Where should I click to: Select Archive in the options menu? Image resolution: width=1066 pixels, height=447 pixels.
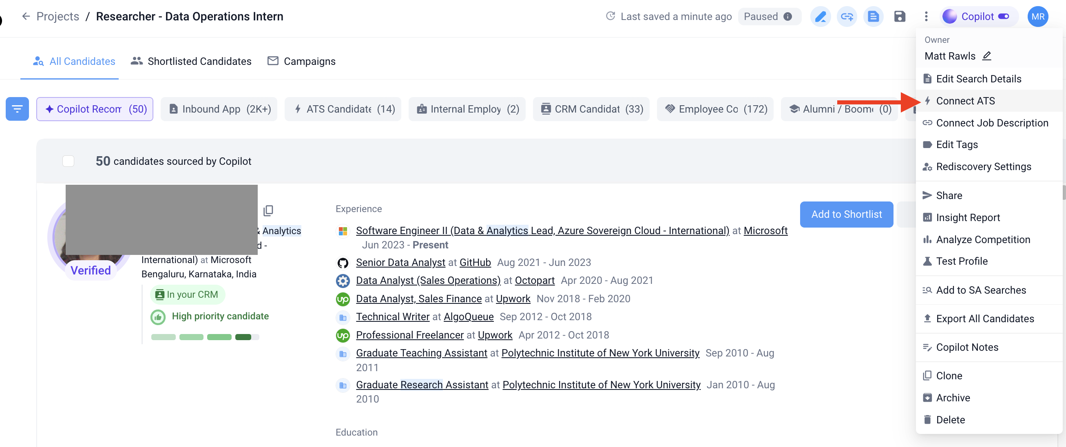989,398
